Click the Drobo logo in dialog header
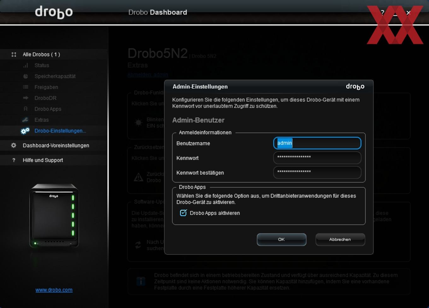 [355, 86]
